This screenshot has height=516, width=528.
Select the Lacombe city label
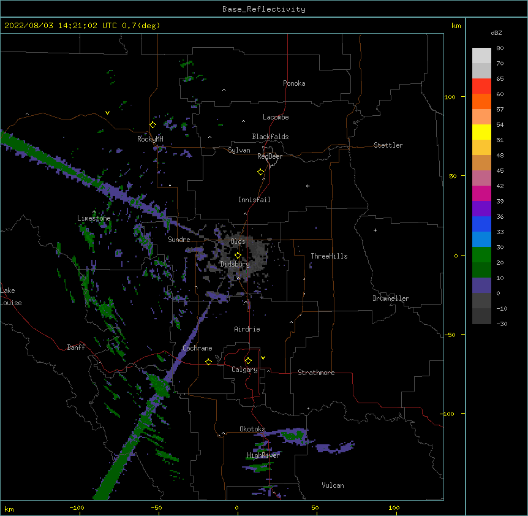pyautogui.click(x=276, y=117)
